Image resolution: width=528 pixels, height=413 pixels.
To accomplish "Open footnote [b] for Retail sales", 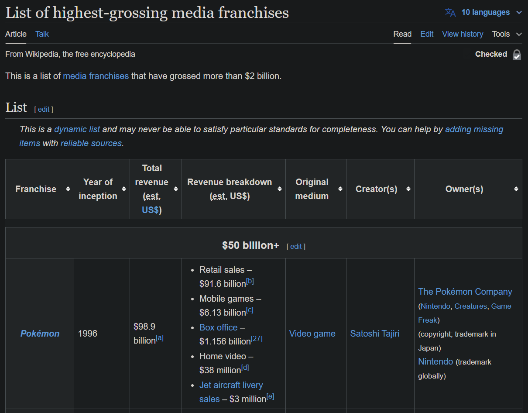I will (x=250, y=281).
